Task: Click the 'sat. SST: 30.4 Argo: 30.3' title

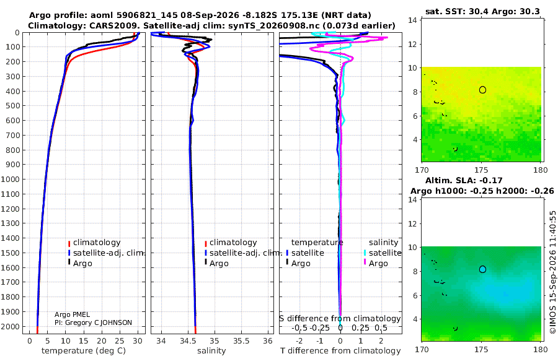Action: [x=482, y=11]
